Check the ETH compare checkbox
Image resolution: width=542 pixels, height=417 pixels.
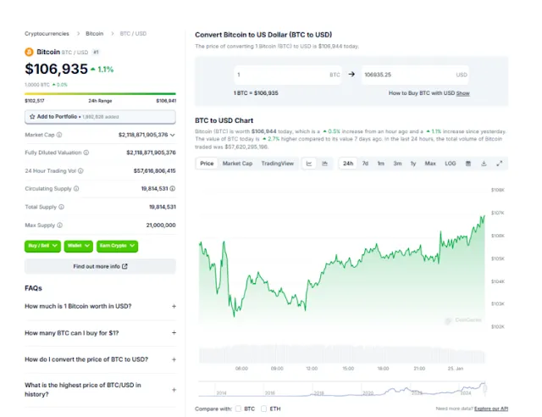click(x=263, y=409)
